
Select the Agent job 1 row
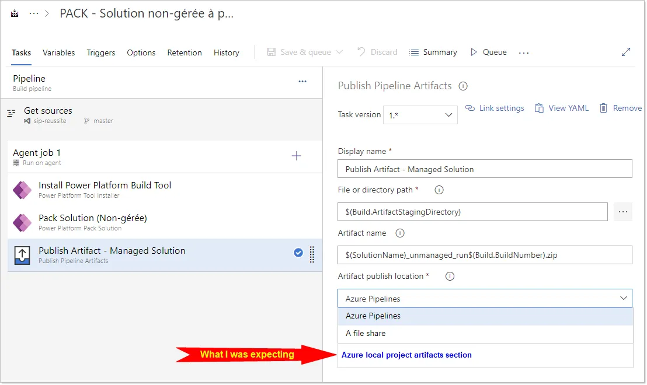pos(165,157)
